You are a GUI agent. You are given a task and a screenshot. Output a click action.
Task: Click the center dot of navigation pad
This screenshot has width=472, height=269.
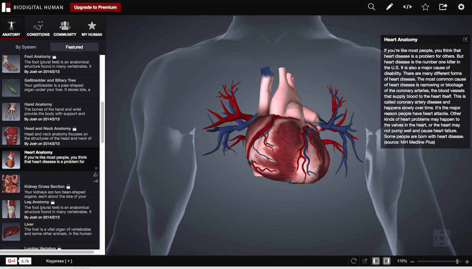click(442, 238)
